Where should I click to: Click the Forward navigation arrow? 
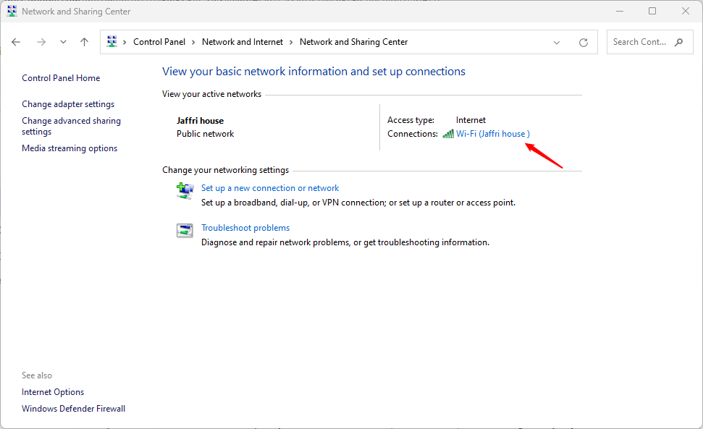point(41,42)
